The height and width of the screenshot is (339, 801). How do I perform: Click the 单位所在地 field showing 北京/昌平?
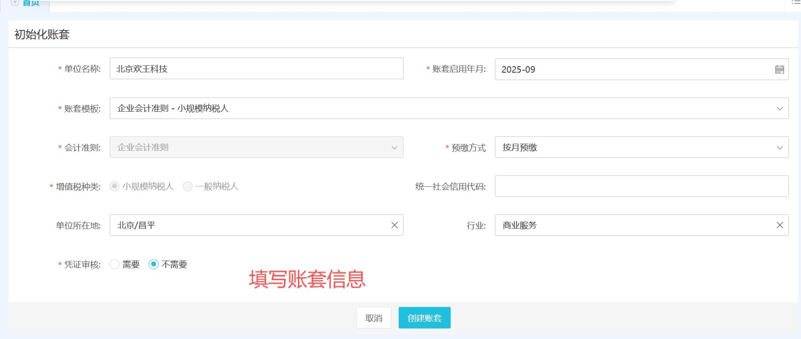[x=250, y=225]
